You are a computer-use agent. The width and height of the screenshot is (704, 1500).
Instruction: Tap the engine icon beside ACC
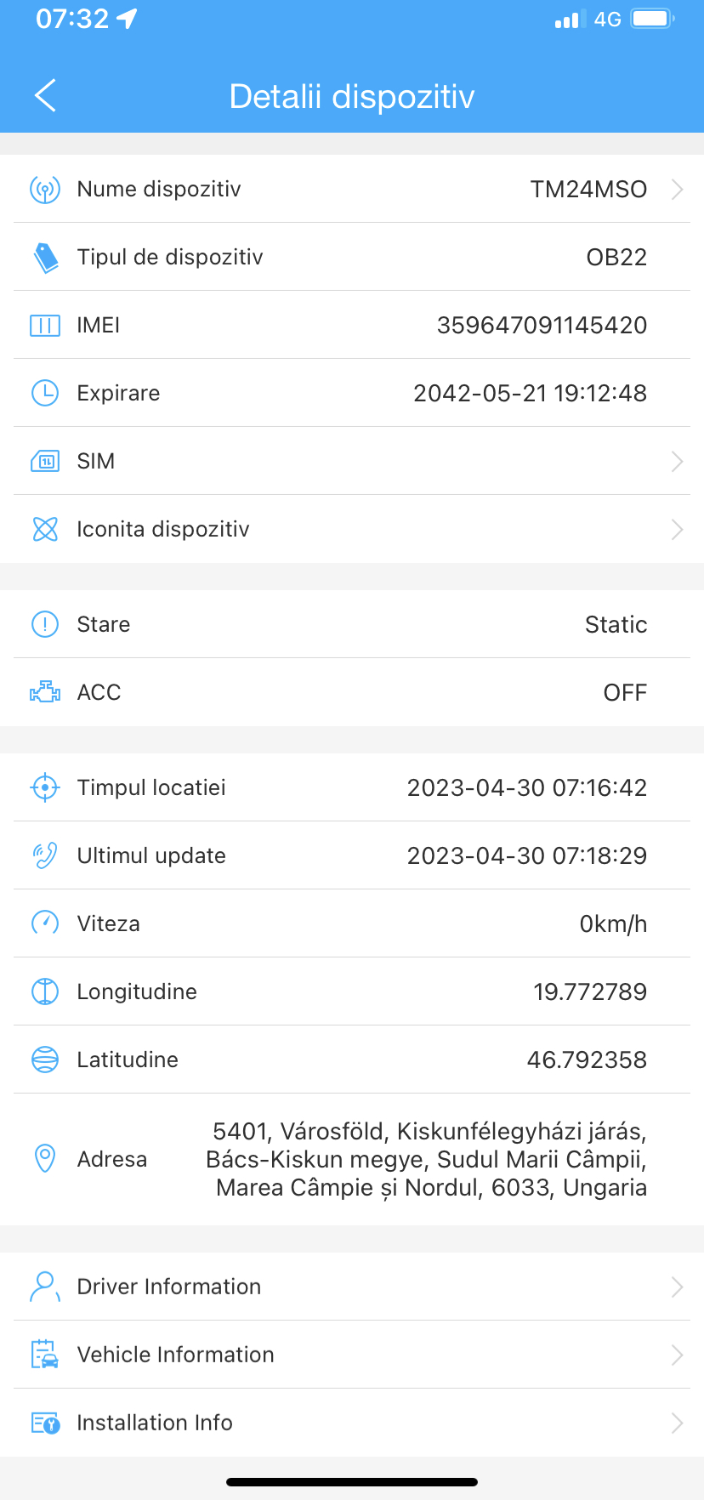click(45, 692)
